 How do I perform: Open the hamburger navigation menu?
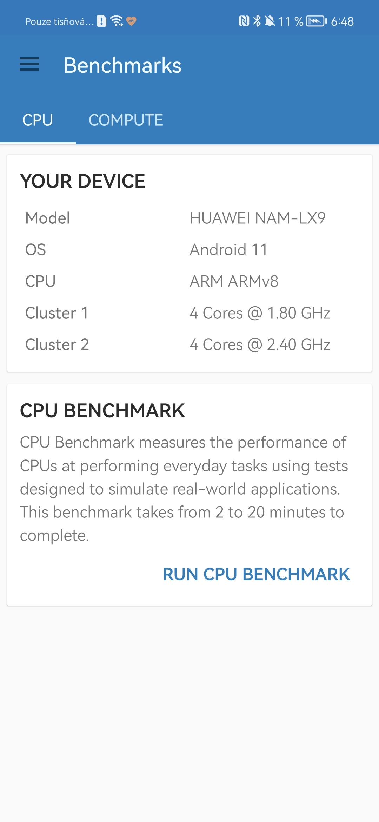tap(29, 65)
